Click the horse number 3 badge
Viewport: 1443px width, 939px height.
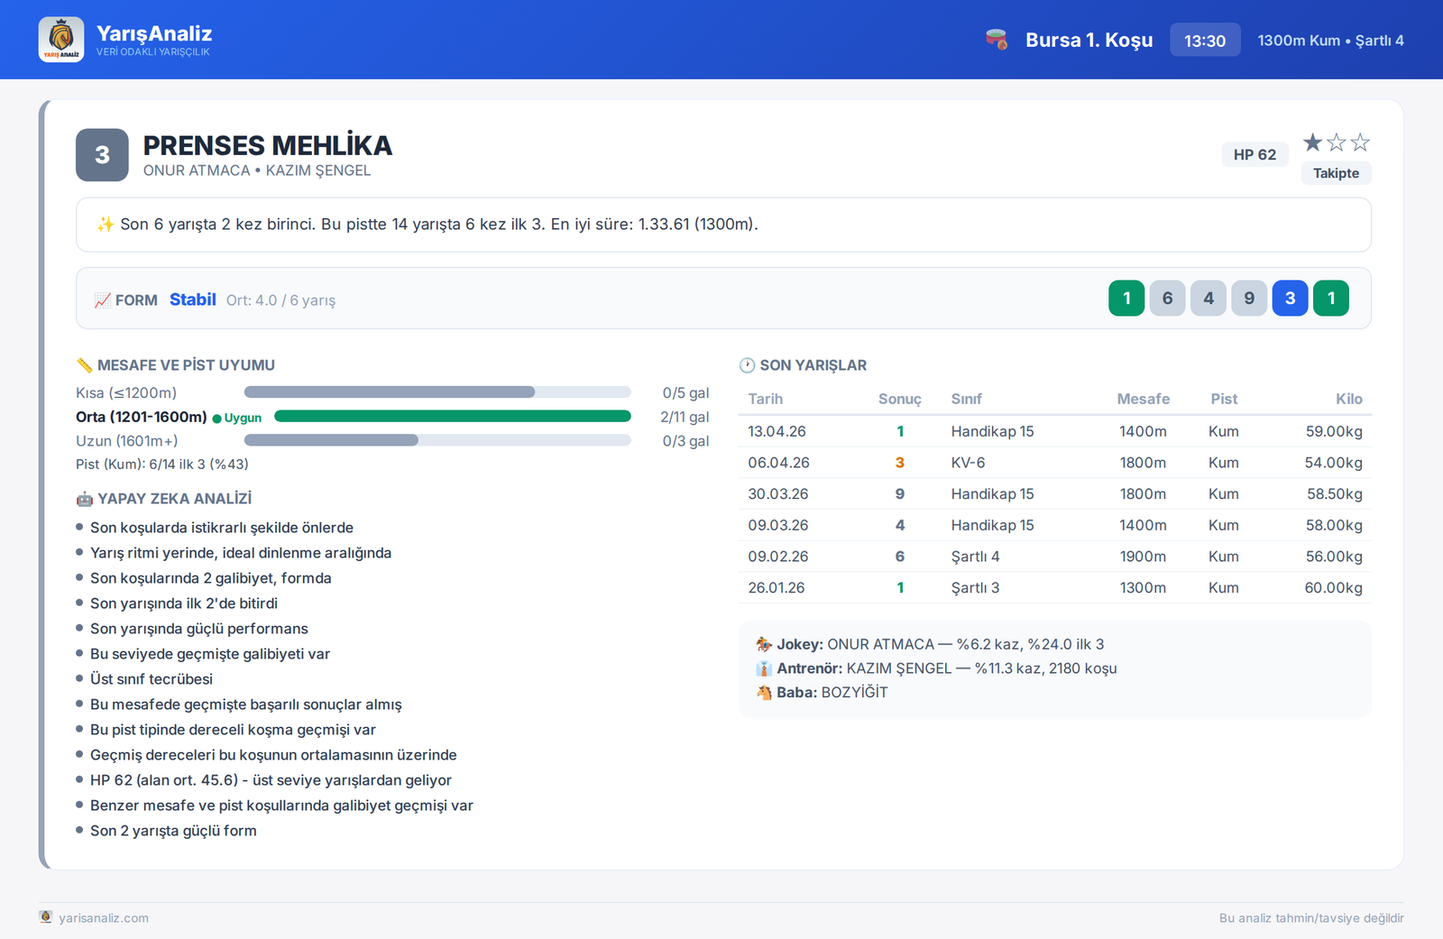pos(102,155)
